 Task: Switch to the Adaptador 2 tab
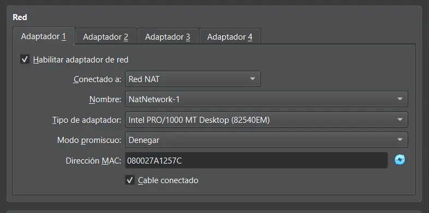(105, 36)
